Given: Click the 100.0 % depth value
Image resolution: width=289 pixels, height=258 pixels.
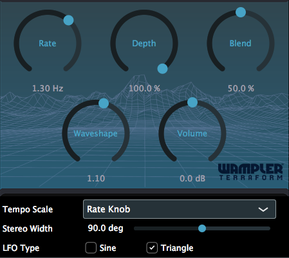Looking at the screenshot, I should [x=144, y=88].
